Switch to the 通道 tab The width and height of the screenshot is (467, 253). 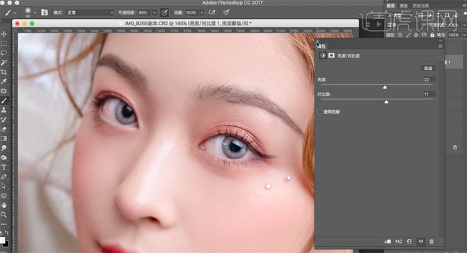pos(403,6)
